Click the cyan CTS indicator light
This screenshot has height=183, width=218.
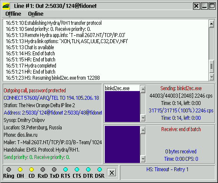click(77, 169)
